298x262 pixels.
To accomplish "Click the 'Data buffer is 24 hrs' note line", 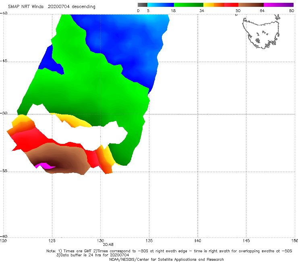I will 93,255.
